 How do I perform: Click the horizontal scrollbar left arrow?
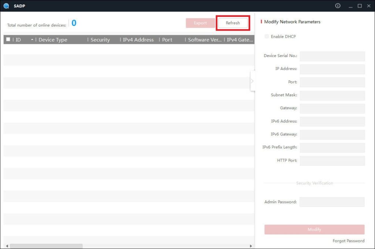tap(7, 246)
